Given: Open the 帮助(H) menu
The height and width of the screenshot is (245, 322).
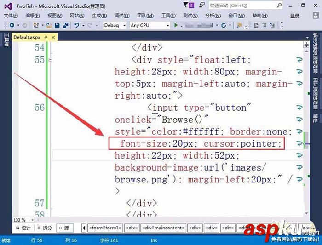Looking at the screenshot, I should point(260,16).
